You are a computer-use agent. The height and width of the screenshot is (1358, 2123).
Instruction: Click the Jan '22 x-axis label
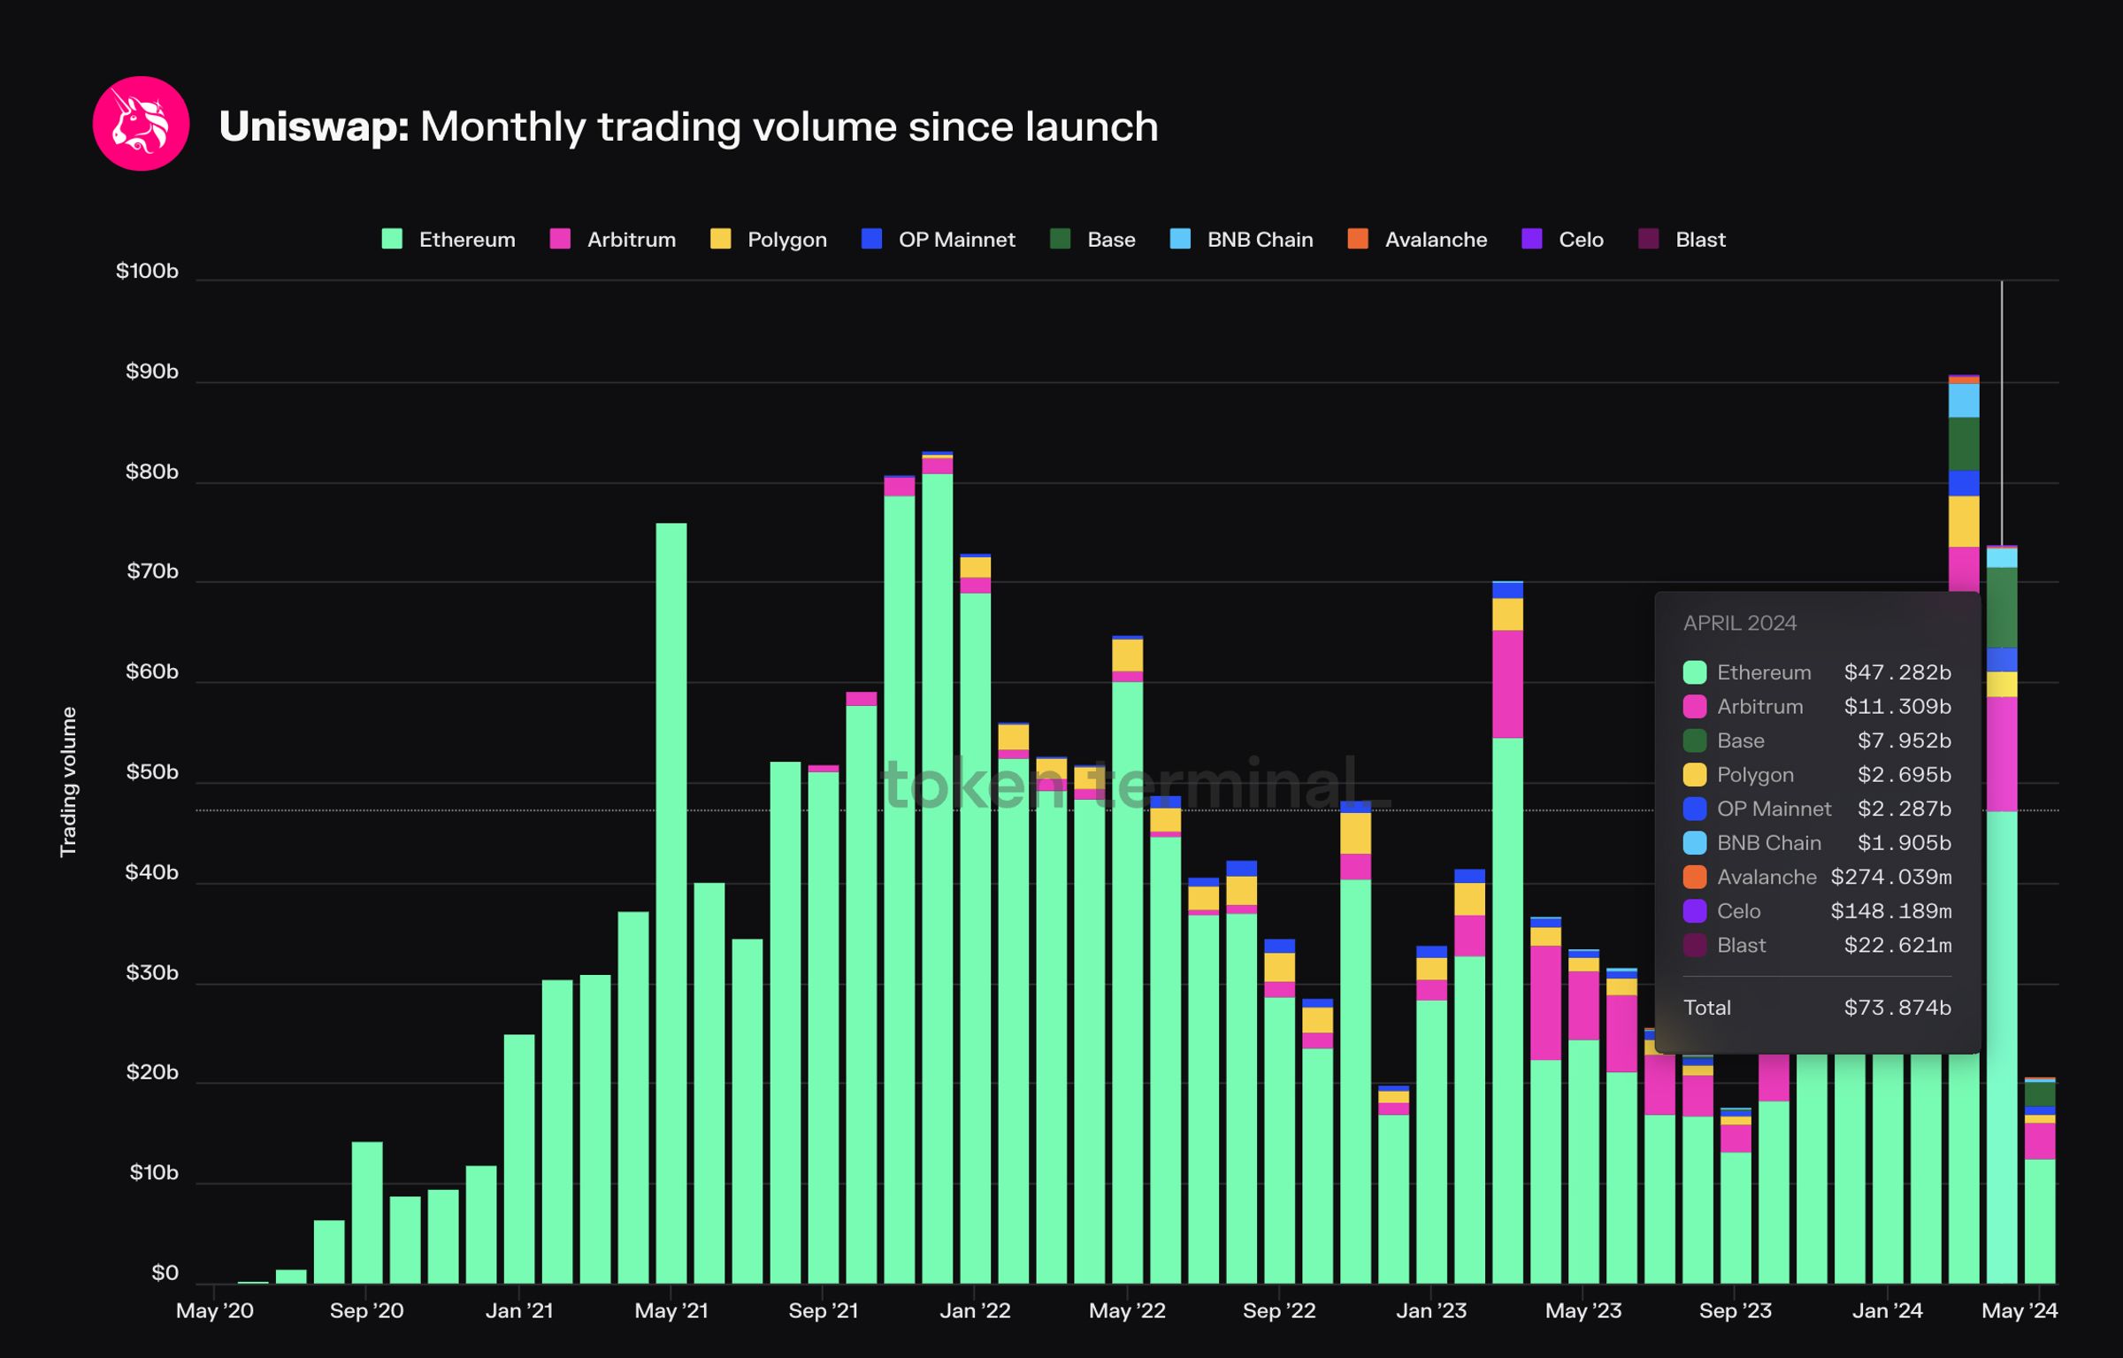coord(974,1311)
